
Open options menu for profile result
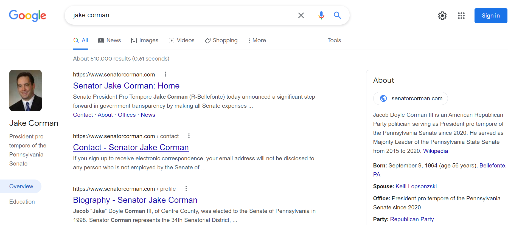click(186, 189)
